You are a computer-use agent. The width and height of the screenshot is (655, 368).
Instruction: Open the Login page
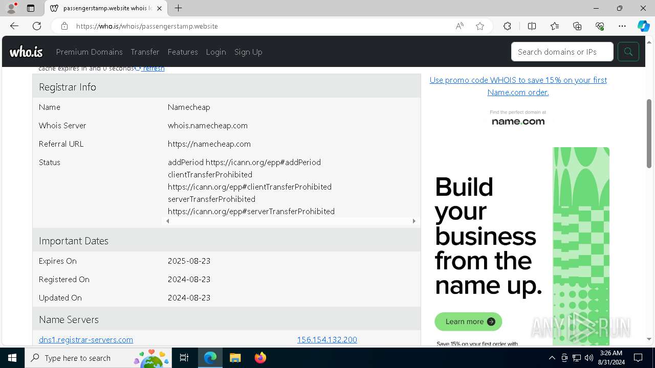point(216,52)
